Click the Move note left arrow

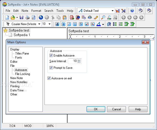[x=135, y=17]
